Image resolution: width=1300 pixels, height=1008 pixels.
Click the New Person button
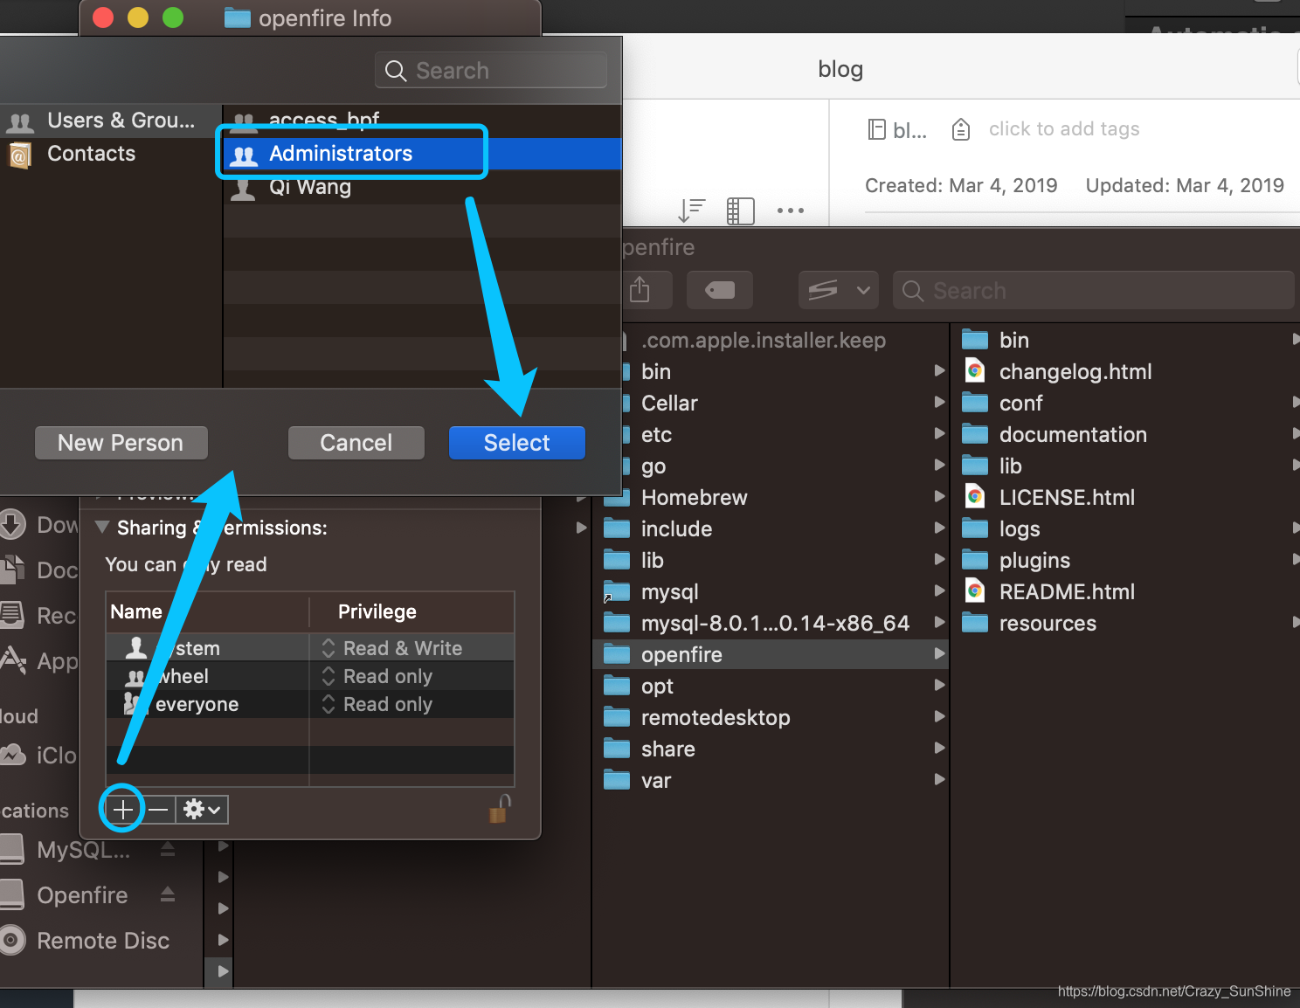(121, 443)
